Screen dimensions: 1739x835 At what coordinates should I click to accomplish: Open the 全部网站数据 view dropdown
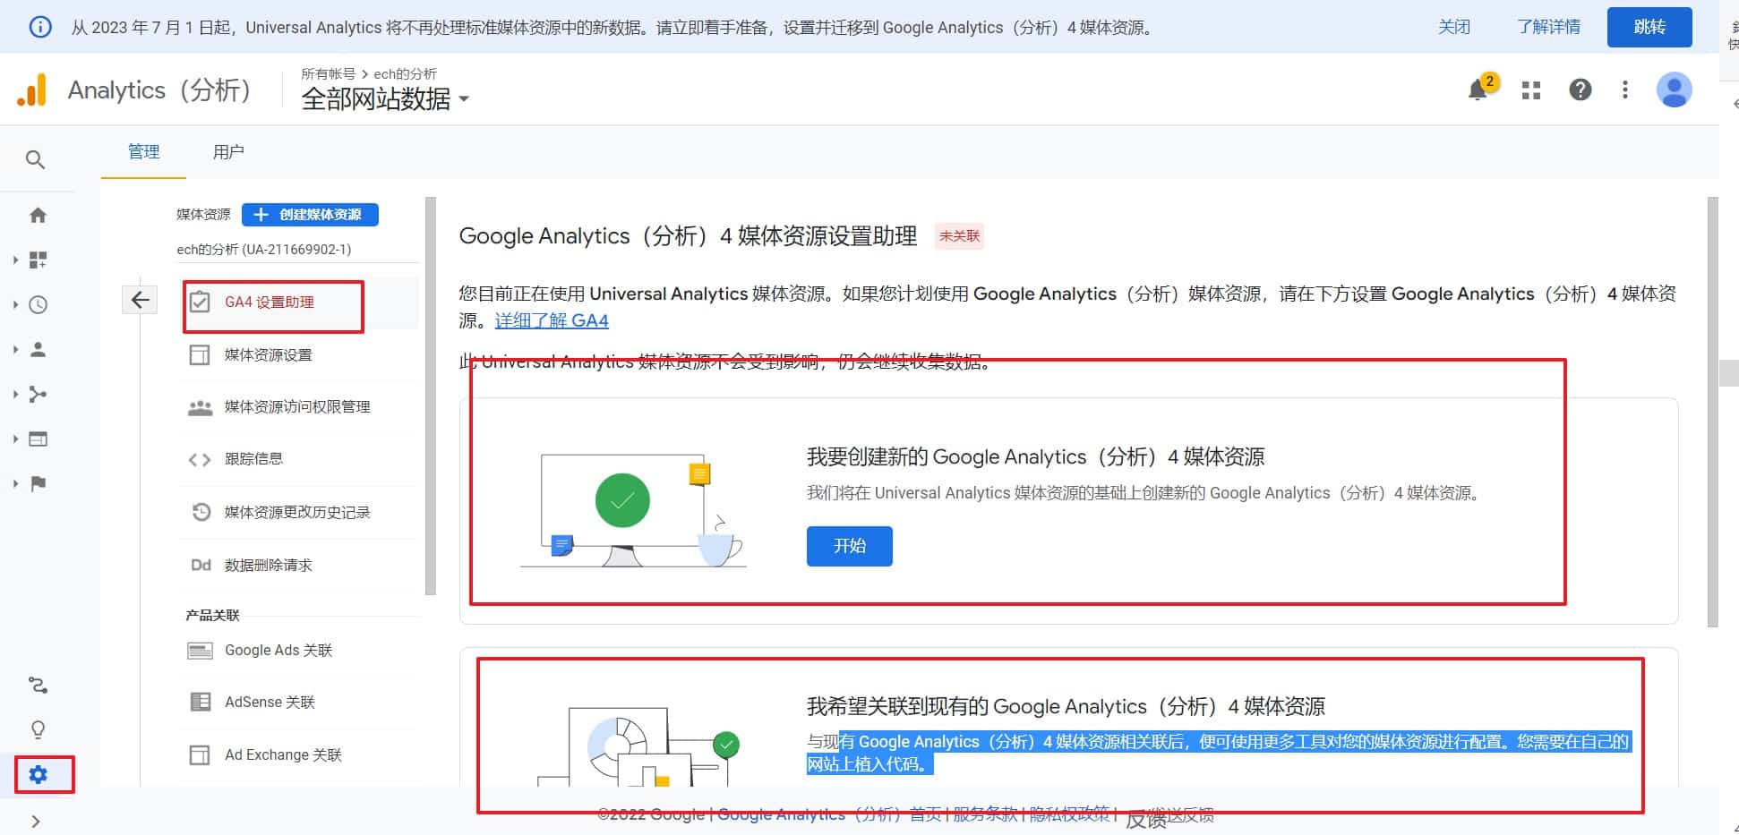point(385,98)
